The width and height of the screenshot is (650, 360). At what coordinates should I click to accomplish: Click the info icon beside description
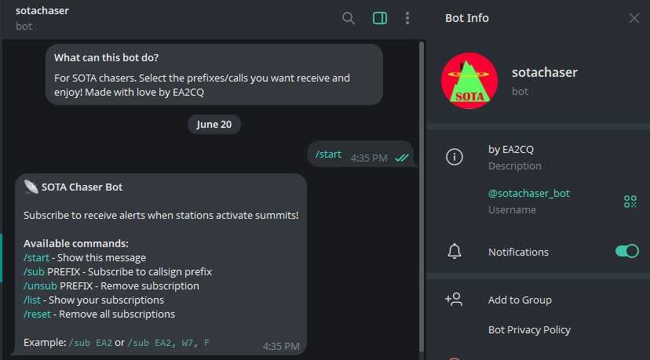click(x=455, y=157)
